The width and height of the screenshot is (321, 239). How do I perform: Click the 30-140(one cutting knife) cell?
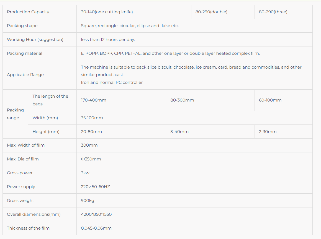[x=107, y=12]
